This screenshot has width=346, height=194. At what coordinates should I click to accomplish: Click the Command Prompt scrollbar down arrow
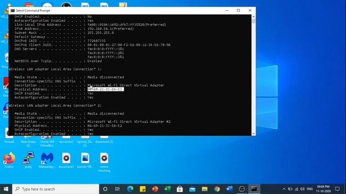[x=254, y=134]
